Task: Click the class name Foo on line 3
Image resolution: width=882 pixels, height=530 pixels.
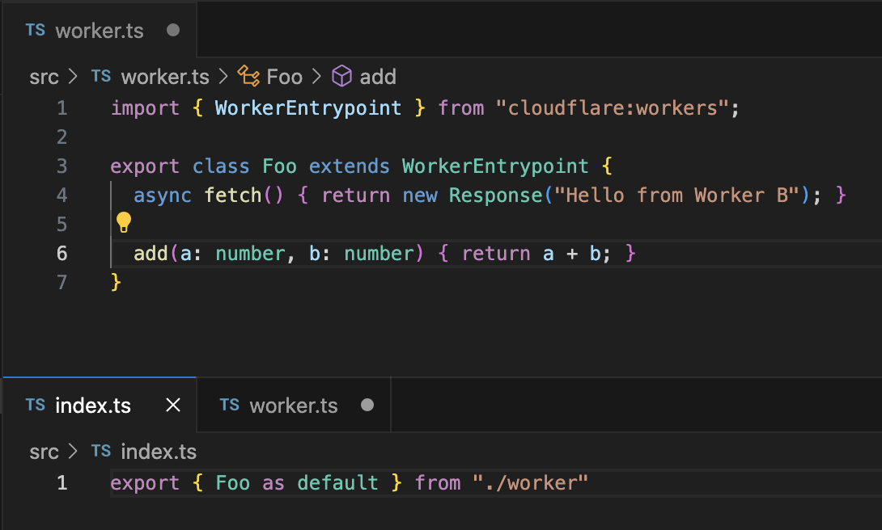Action: click(279, 166)
